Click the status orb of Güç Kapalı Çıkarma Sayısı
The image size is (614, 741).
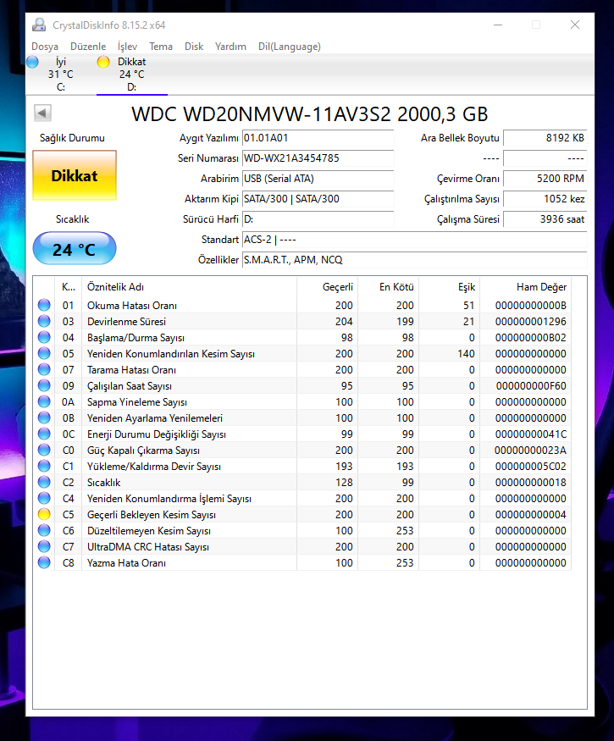[x=44, y=450]
